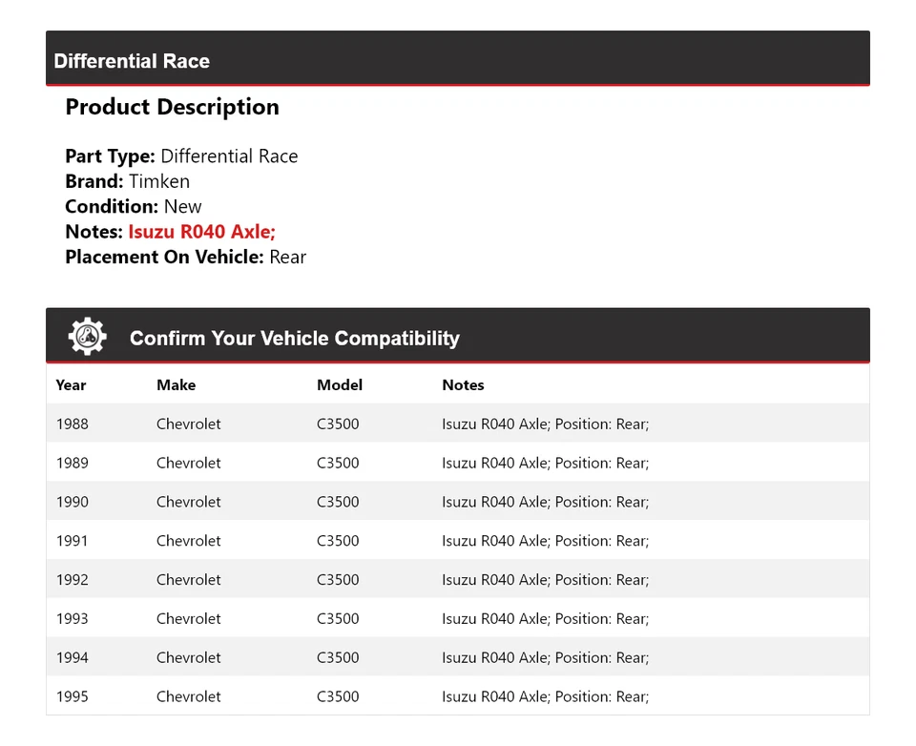Click the Differential Race header bar
The height and width of the screenshot is (746, 916).
click(x=457, y=60)
